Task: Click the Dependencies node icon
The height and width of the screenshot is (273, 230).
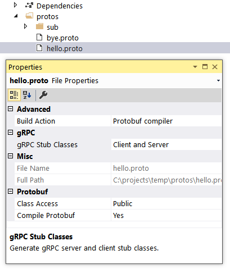Action: (x=29, y=5)
